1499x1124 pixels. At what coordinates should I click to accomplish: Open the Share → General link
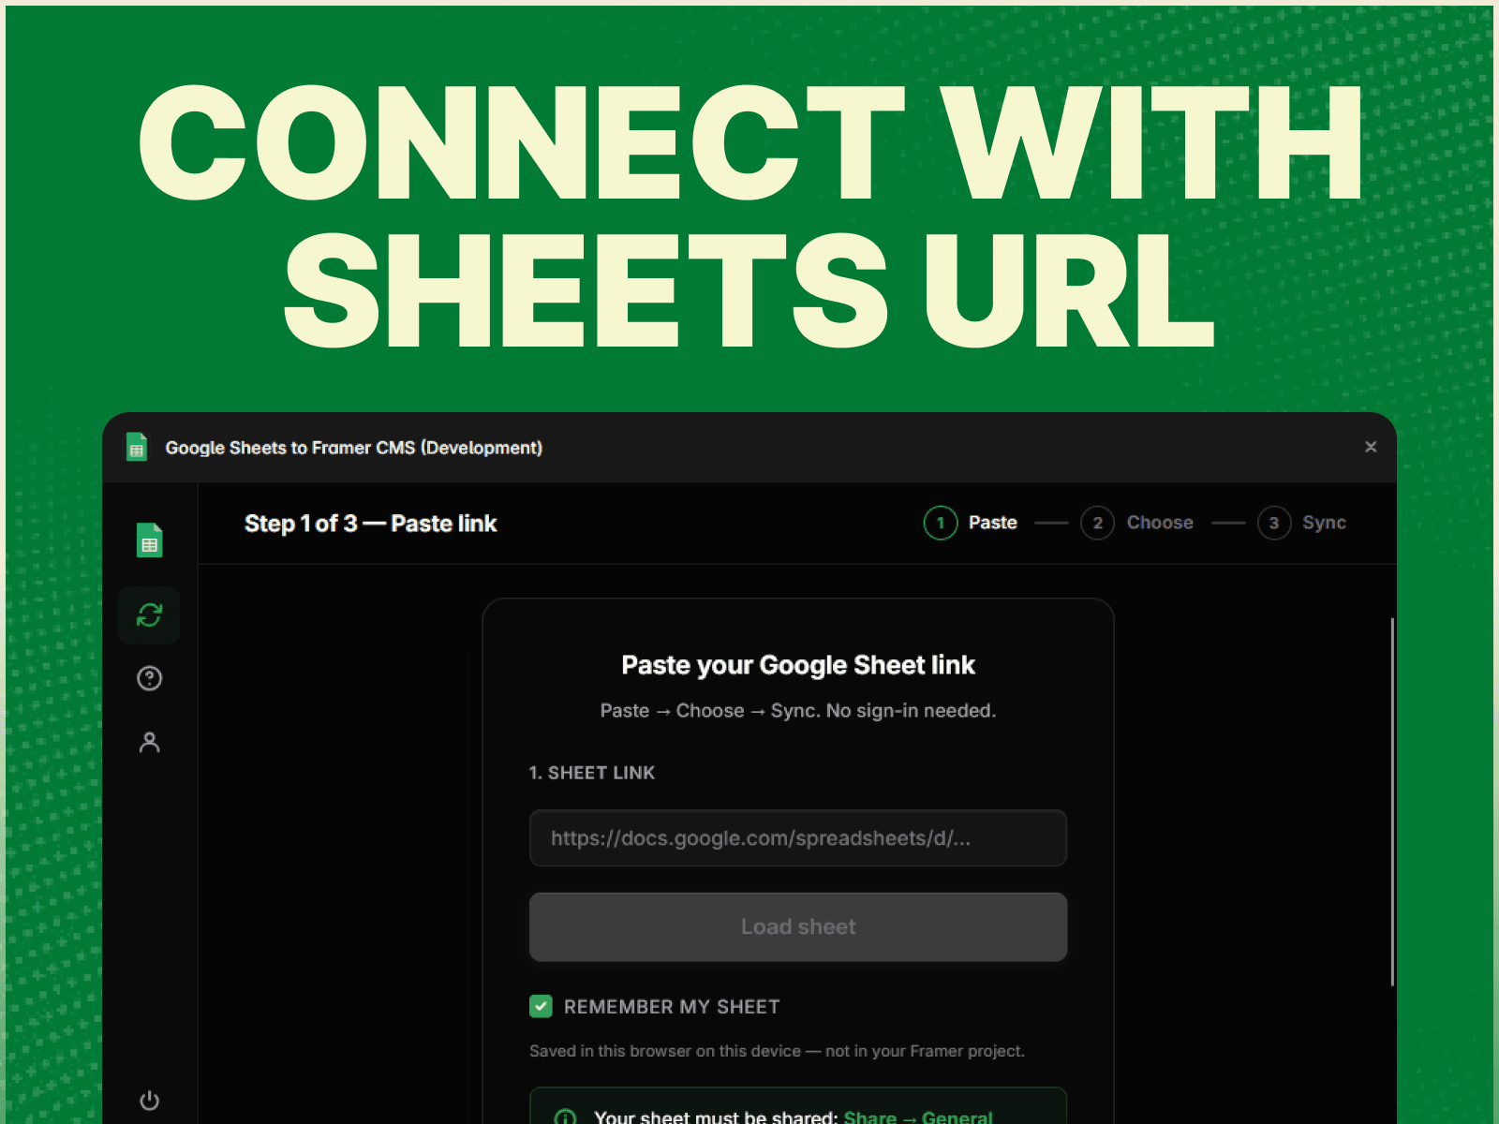pos(918,1116)
